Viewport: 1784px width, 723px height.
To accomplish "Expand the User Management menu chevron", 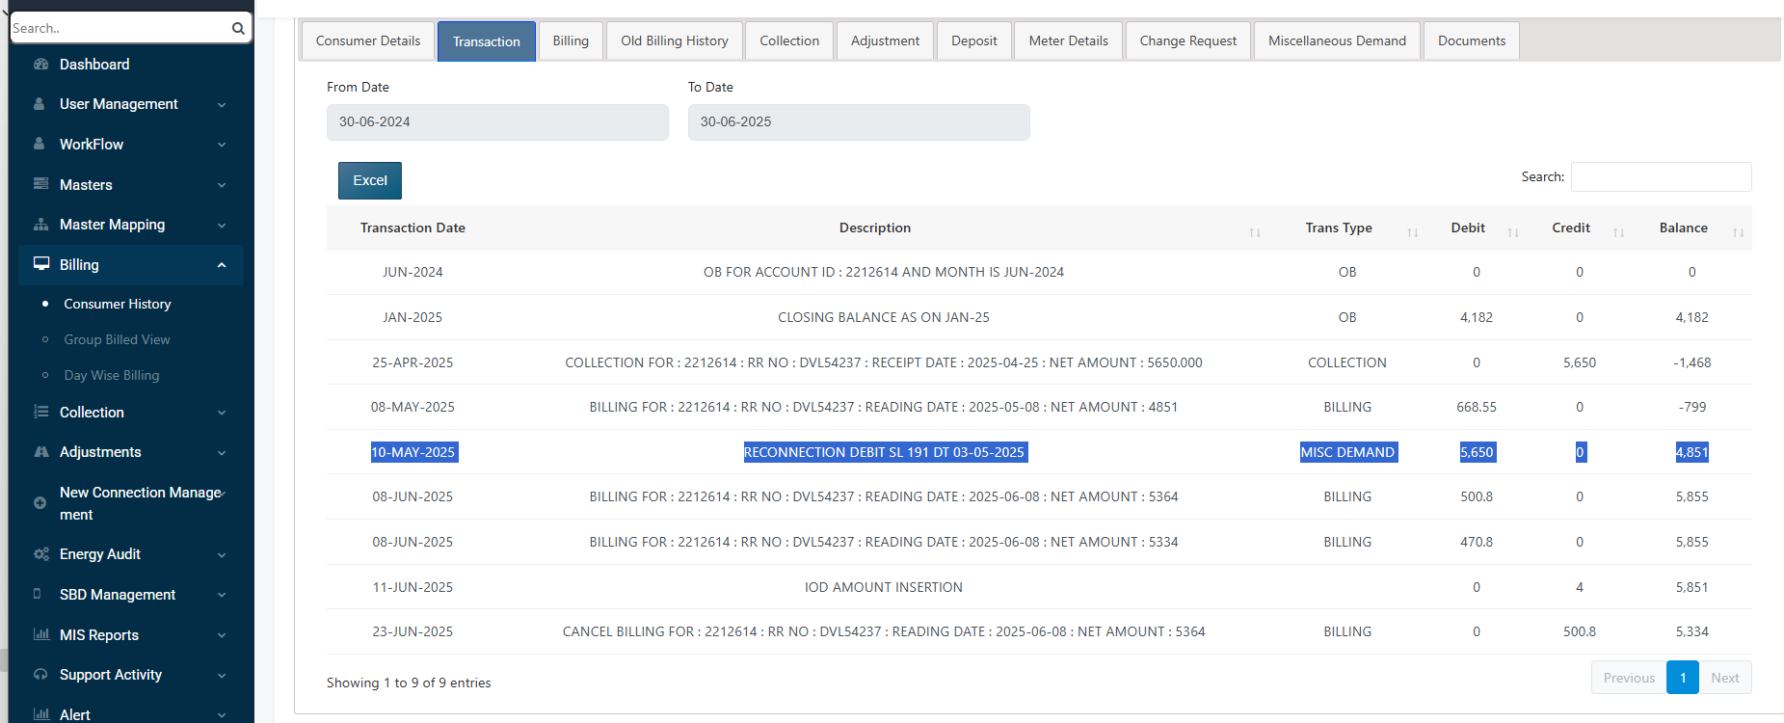I will pos(222,105).
